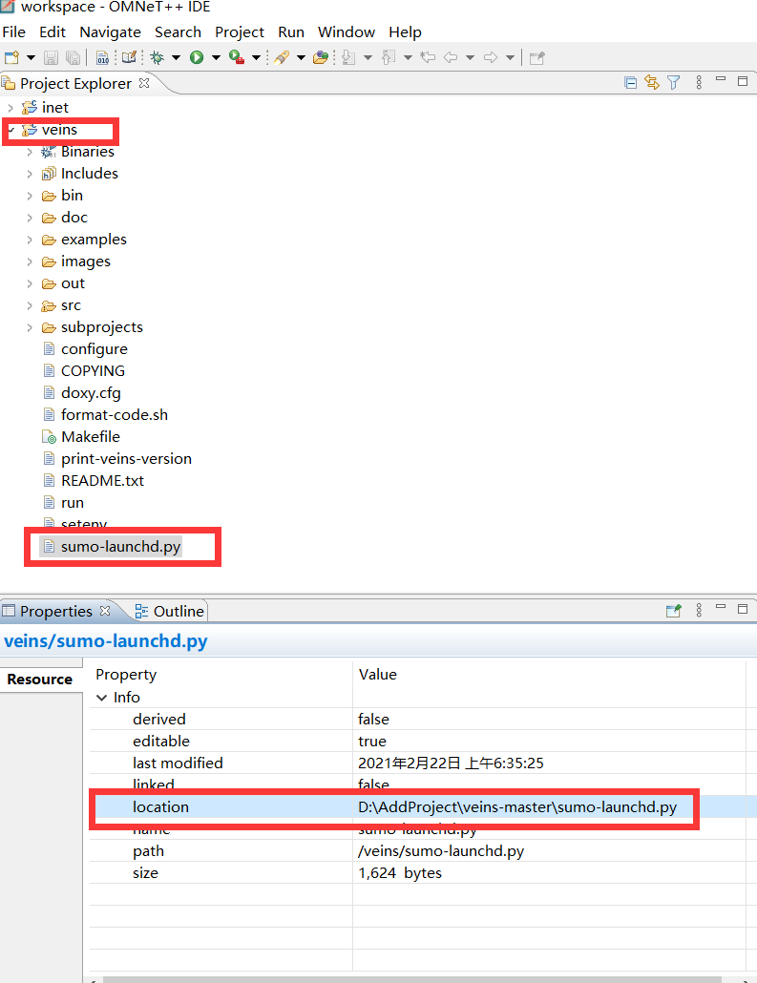The width and height of the screenshot is (757, 983).
Task: Click the Back navigation arrow icon
Action: [x=451, y=57]
